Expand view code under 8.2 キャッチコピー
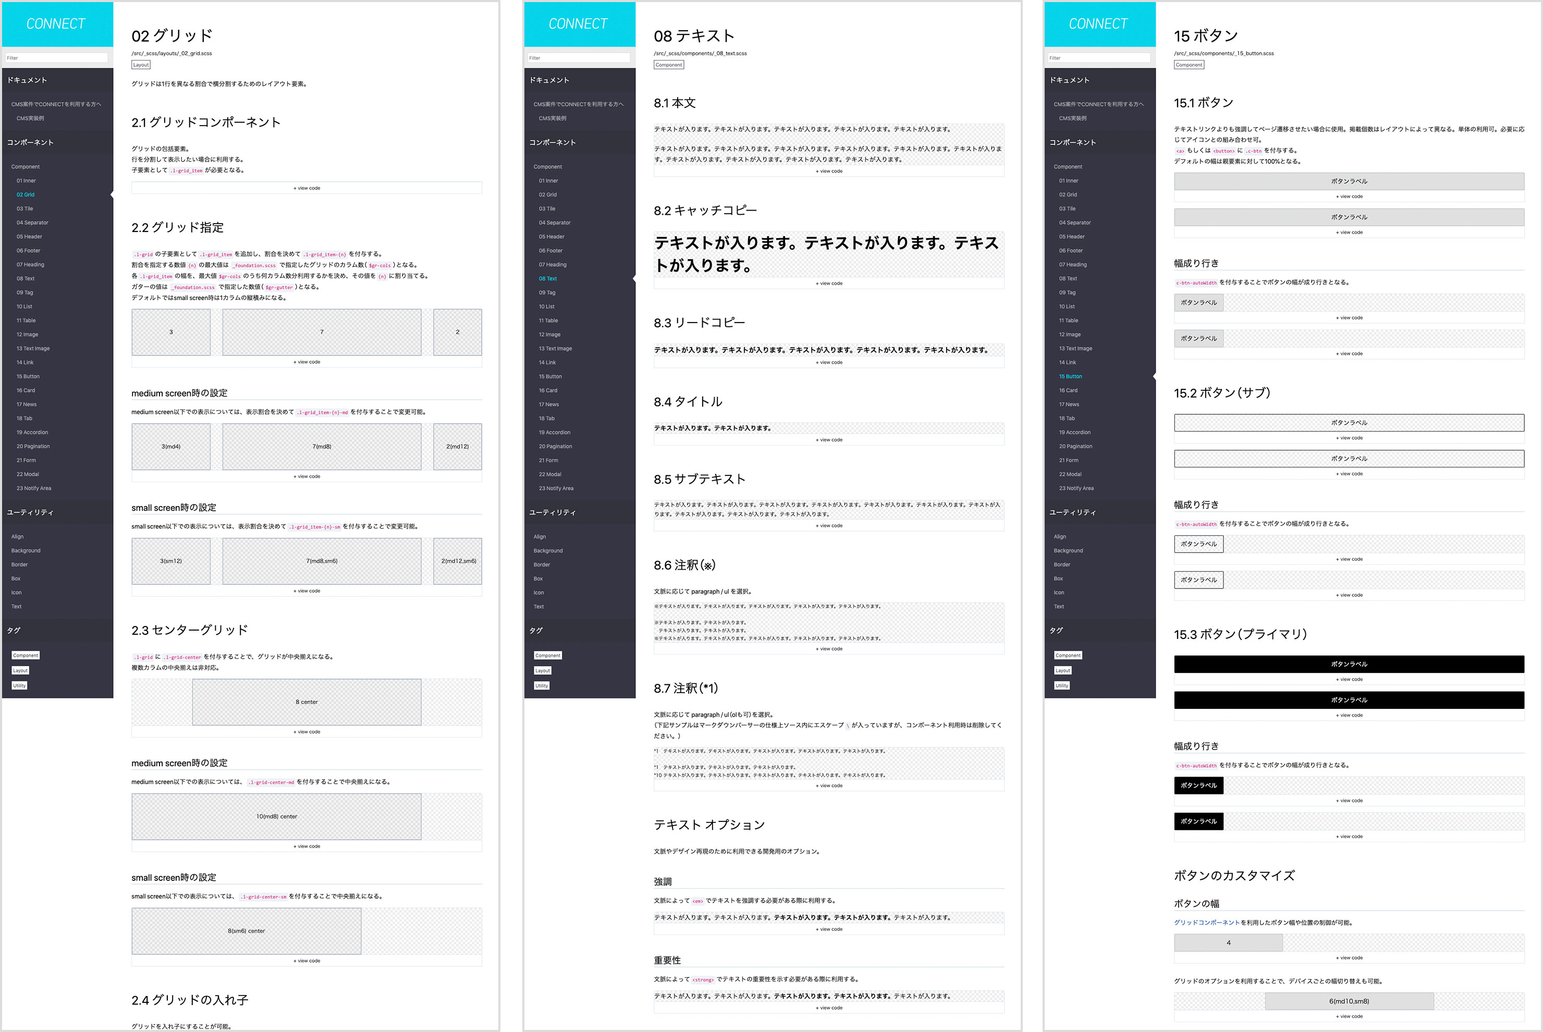Viewport: 1543px width, 1032px height. [x=829, y=284]
